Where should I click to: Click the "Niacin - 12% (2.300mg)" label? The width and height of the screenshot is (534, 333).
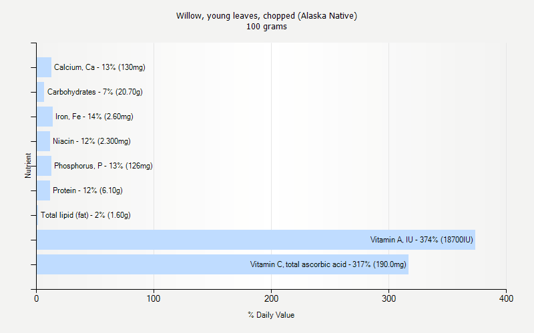pos(91,141)
